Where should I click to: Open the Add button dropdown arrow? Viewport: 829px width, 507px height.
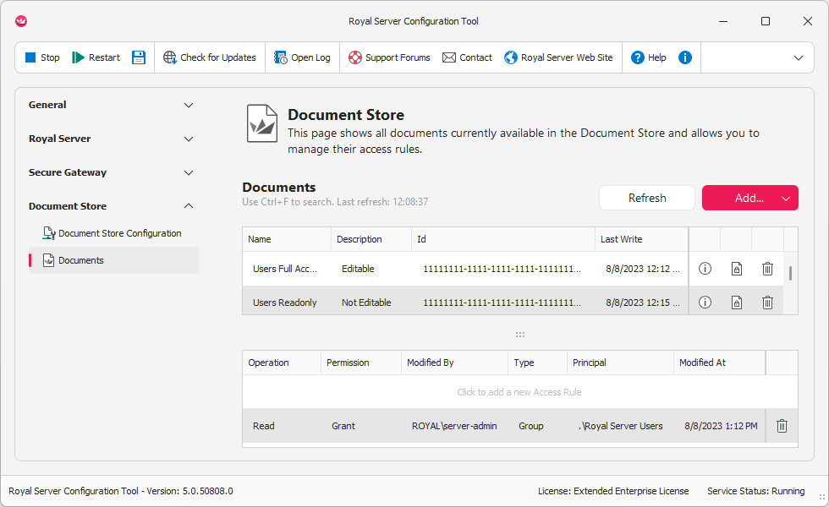click(786, 199)
